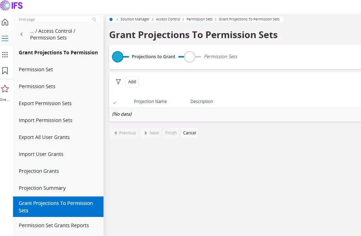361x236 pixels.
Task: Click into the Find page search field
Action: click(x=53, y=19)
